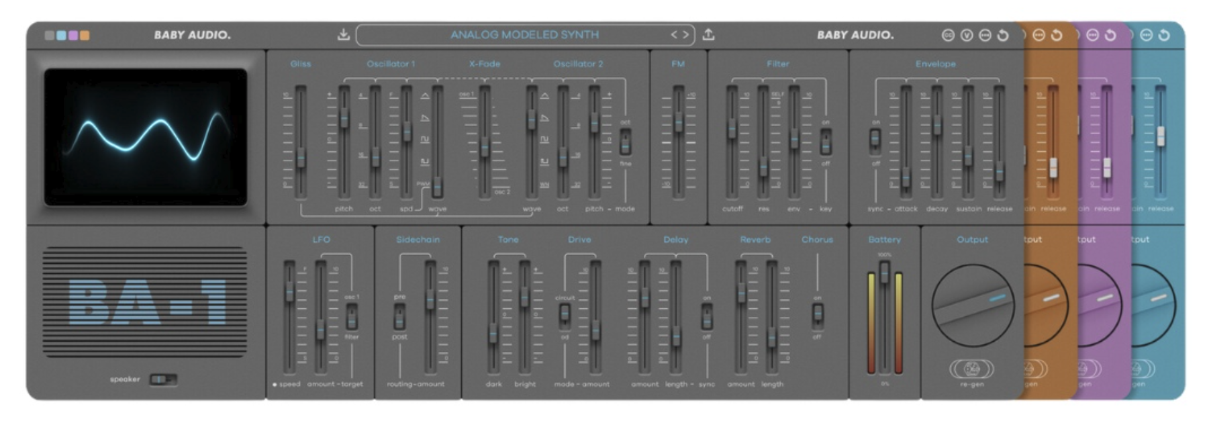Click the circled V icon in gray header
Image resolution: width=1207 pixels, height=423 pixels.
click(x=966, y=35)
